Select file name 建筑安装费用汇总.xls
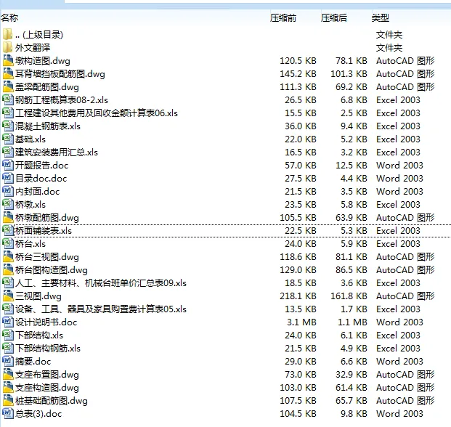This screenshot has width=451, height=427. coord(57,152)
